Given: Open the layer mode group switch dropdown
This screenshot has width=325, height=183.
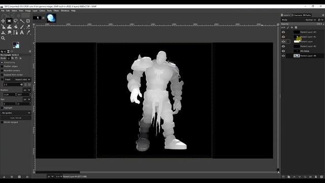Looking at the screenshot, I should [320, 20].
